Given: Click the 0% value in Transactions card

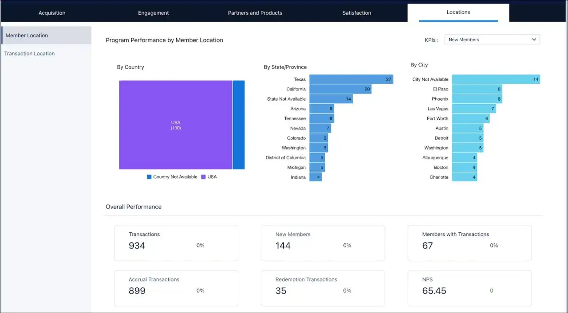Looking at the screenshot, I should (x=201, y=245).
